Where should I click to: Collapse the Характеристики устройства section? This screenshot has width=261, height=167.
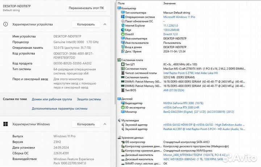tap(105, 25)
